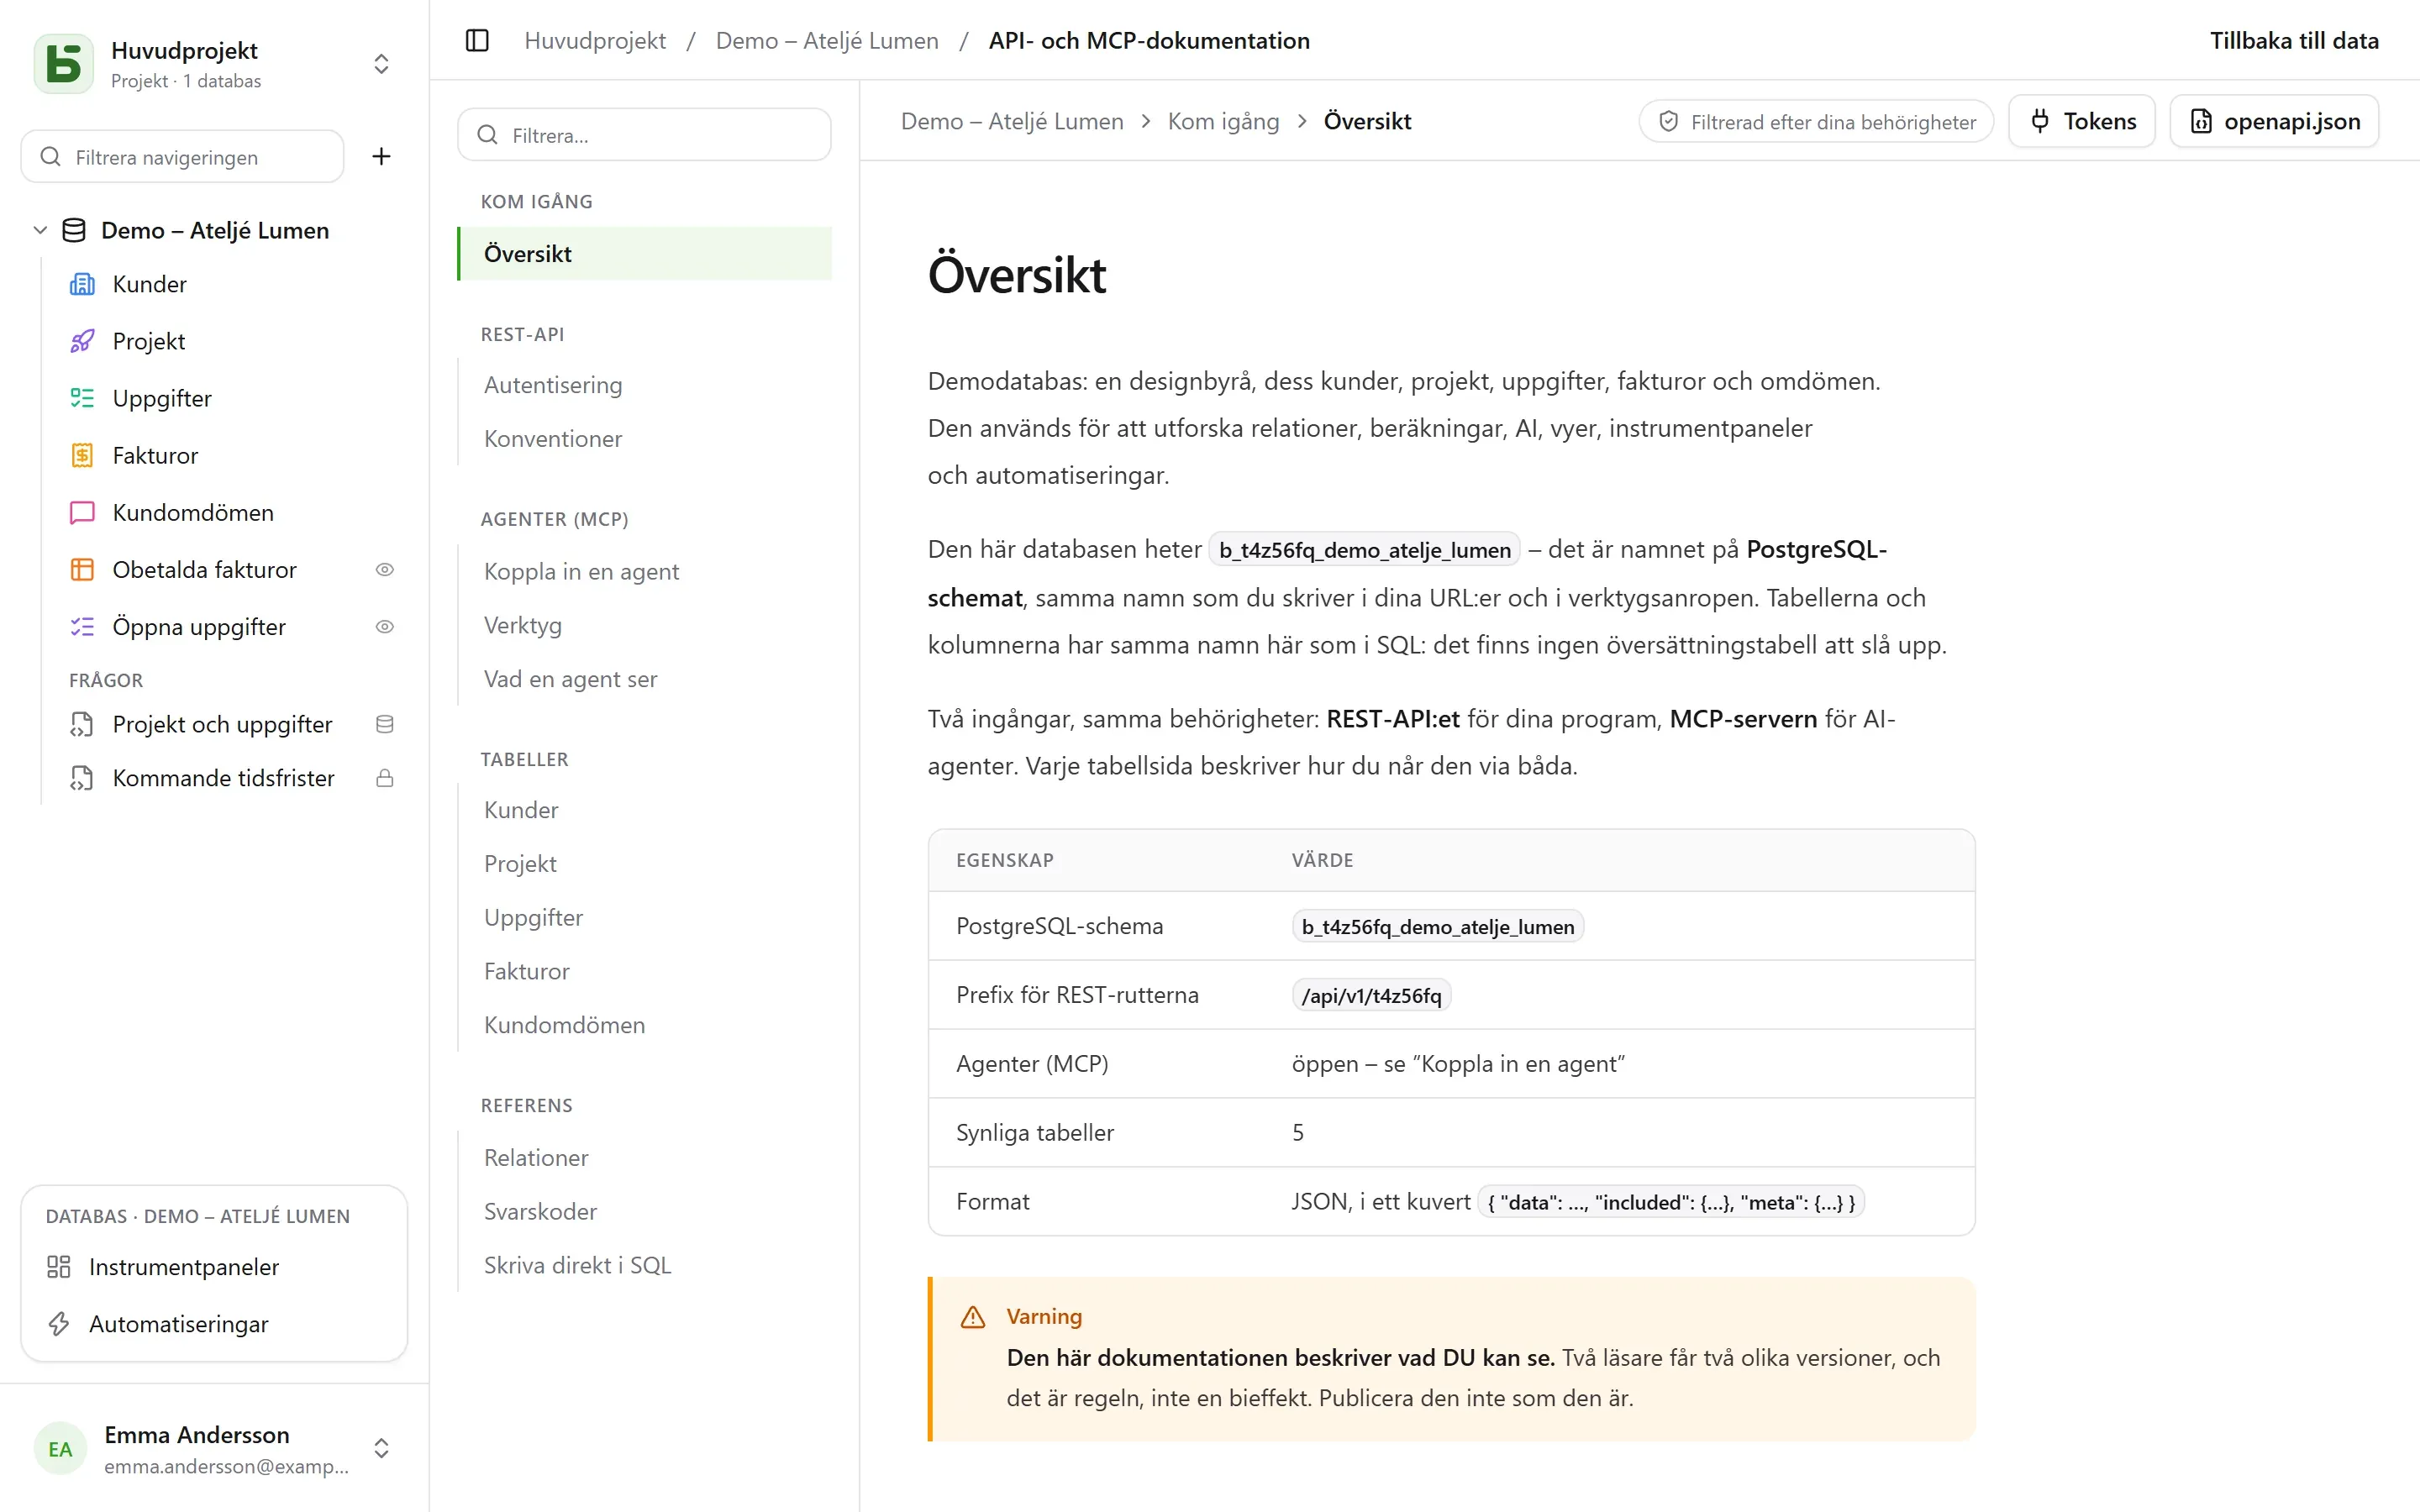2420x1512 pixels.
Task: Open Kommande tidsfrister query
Action: point(223,778)
